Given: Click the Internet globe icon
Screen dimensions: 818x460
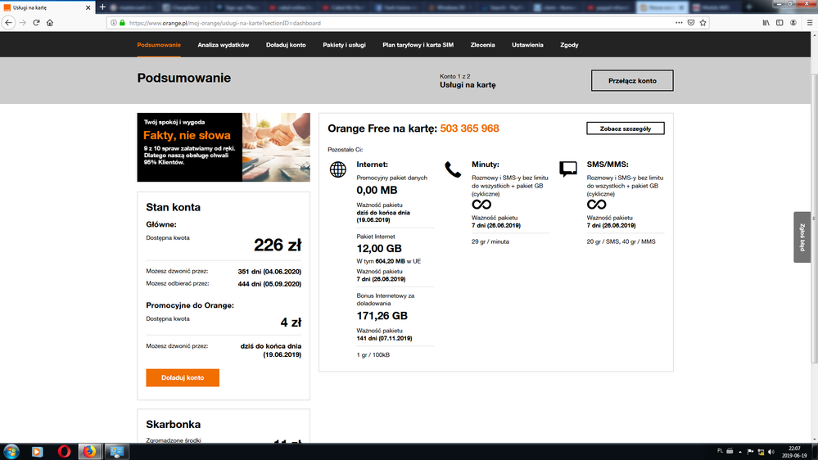Looking at the screenshot, I should [x=338, y=169].
